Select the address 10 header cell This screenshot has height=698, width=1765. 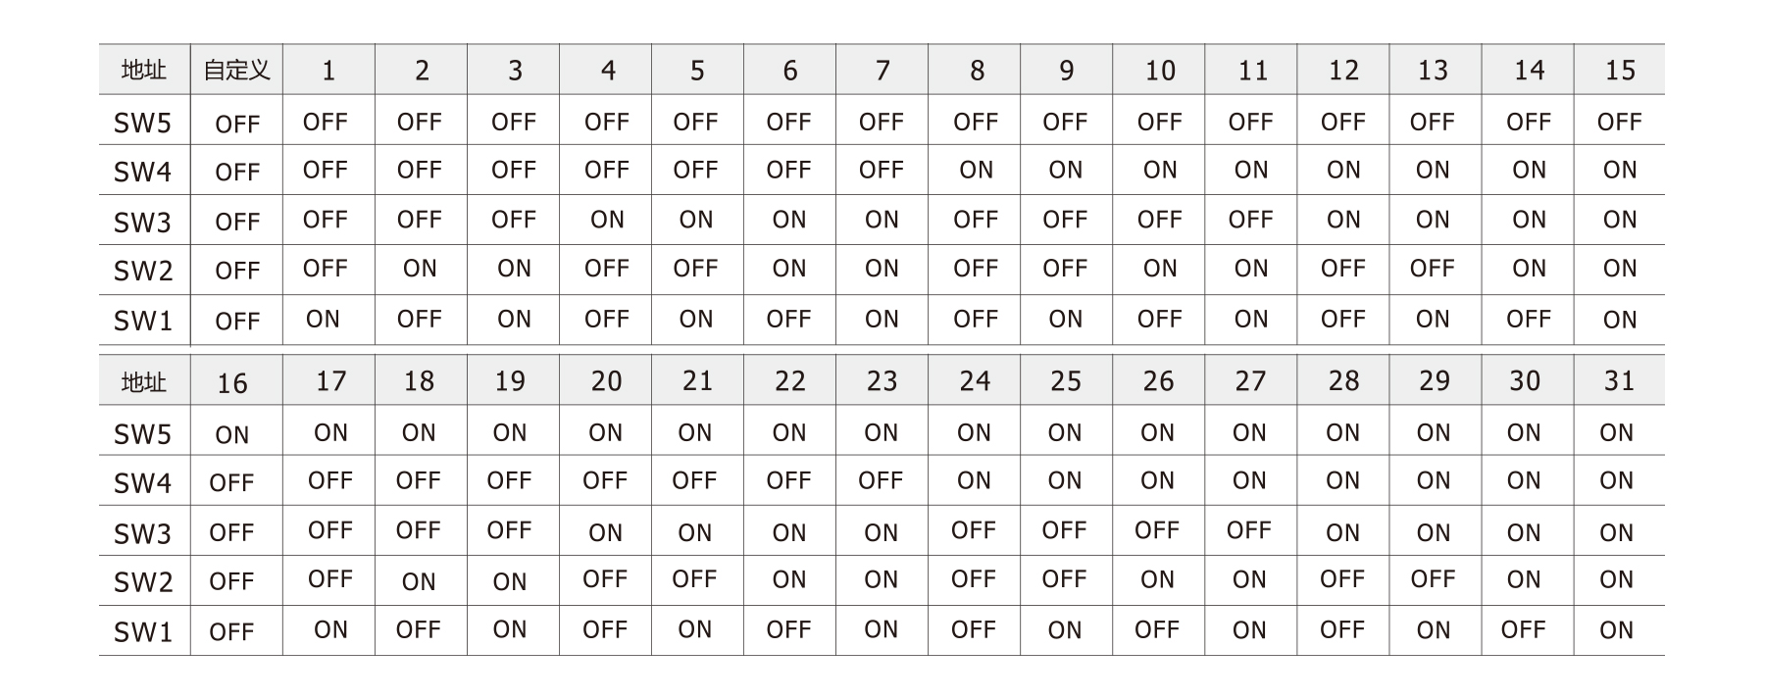point(1159,71)
